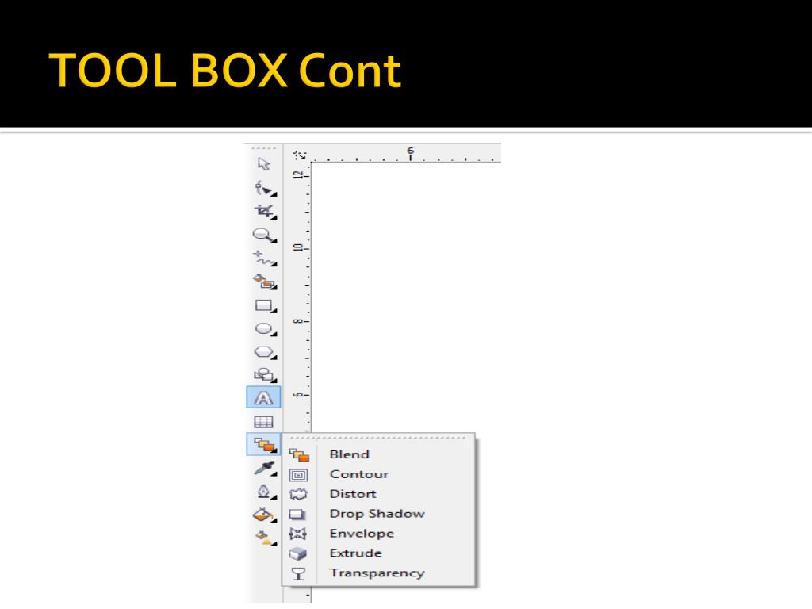812x609 pixels.
Task: Select the Table tool
Action: pyautogui.click(x=263, y=422)
